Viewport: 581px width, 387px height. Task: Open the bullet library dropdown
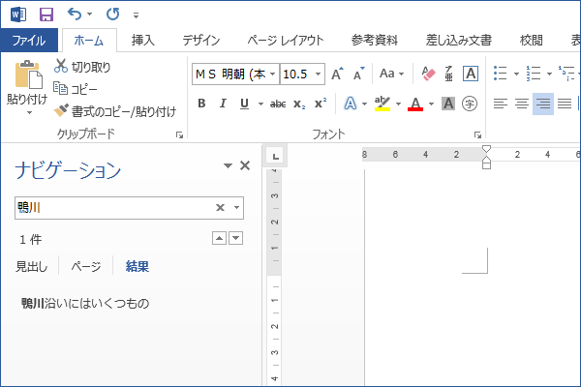[516, 74]
